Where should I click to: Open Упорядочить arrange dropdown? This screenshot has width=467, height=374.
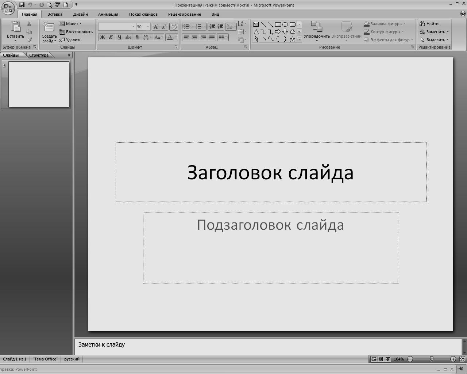tap(317, 31)
